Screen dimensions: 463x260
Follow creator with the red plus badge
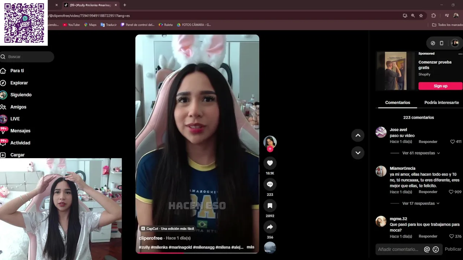(x=270, y=149)
